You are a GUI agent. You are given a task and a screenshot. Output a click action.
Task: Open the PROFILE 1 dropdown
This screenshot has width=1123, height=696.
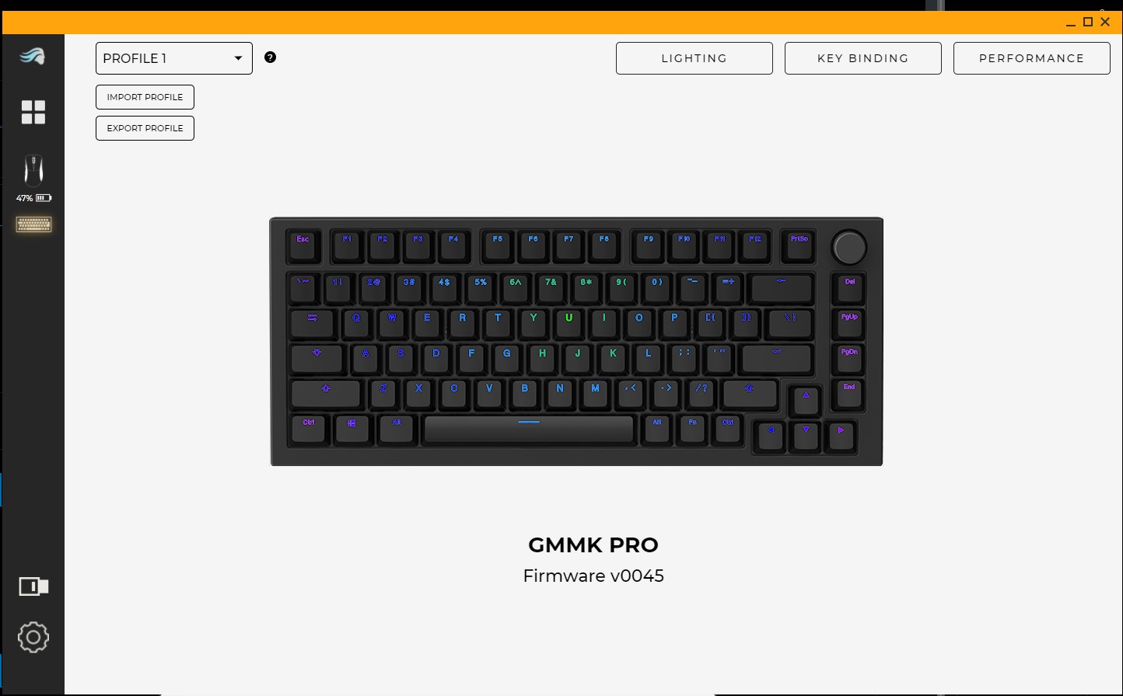coord(174,58)
